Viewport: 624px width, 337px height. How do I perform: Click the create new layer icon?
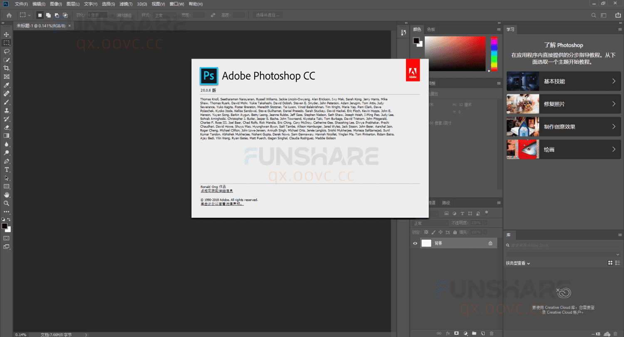(x=483, y=333)
